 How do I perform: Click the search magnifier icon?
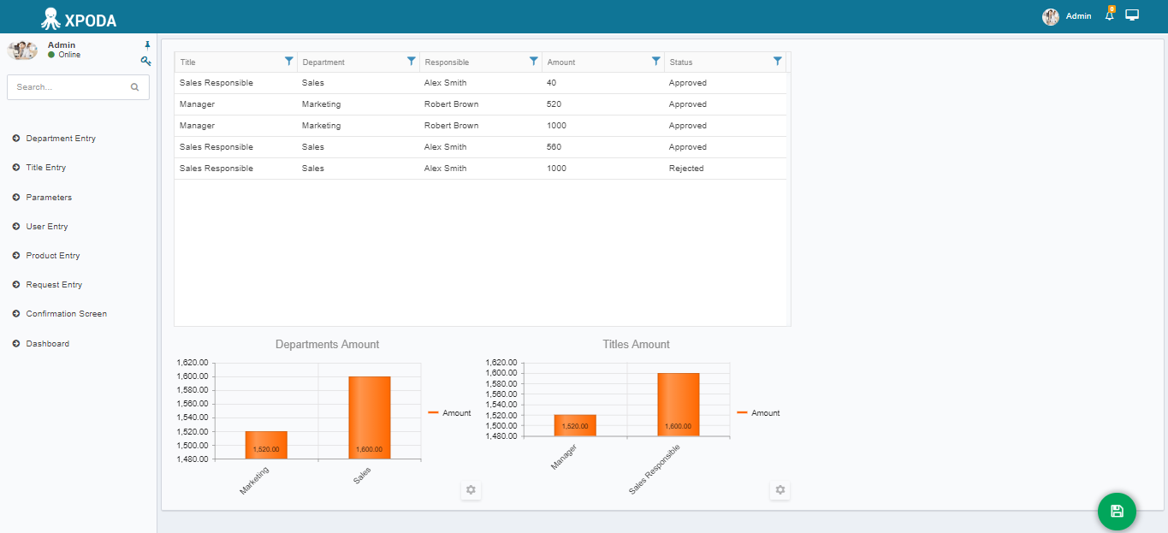tap(134, 87)
